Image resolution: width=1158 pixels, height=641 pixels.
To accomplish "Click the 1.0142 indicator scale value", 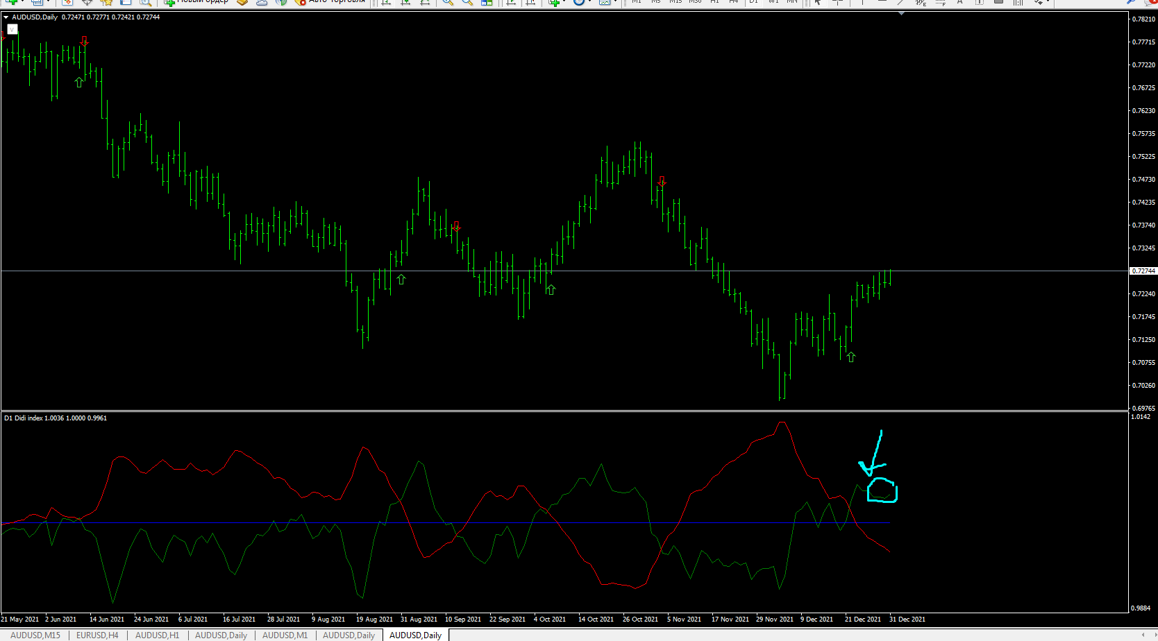I will pos(1141,417).
